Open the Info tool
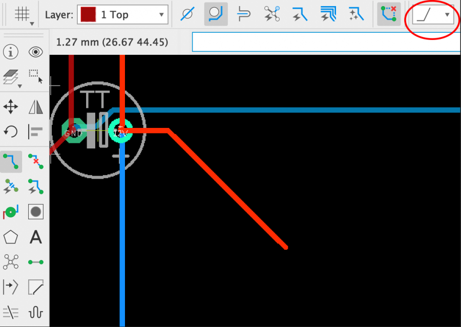This screenshot has height=327, width=461. 11,52
